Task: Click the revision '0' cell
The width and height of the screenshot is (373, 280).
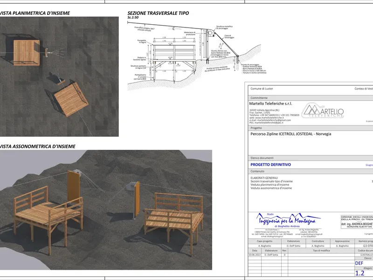Action: [284, 255]
